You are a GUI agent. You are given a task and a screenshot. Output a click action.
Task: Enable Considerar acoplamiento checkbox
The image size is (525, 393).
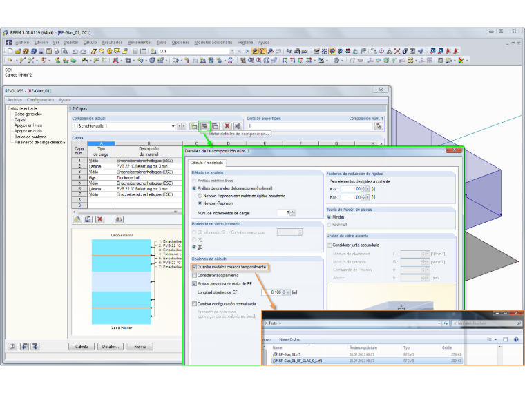[x=195, y=275]
